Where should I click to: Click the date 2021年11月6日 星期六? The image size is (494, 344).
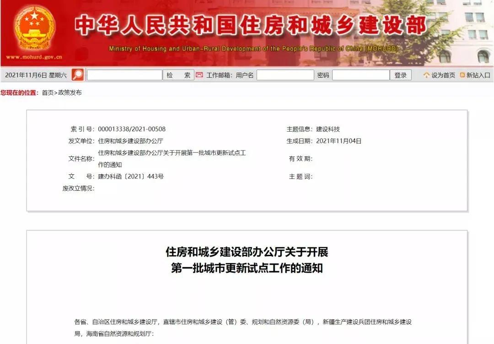[x=36, y=75]
